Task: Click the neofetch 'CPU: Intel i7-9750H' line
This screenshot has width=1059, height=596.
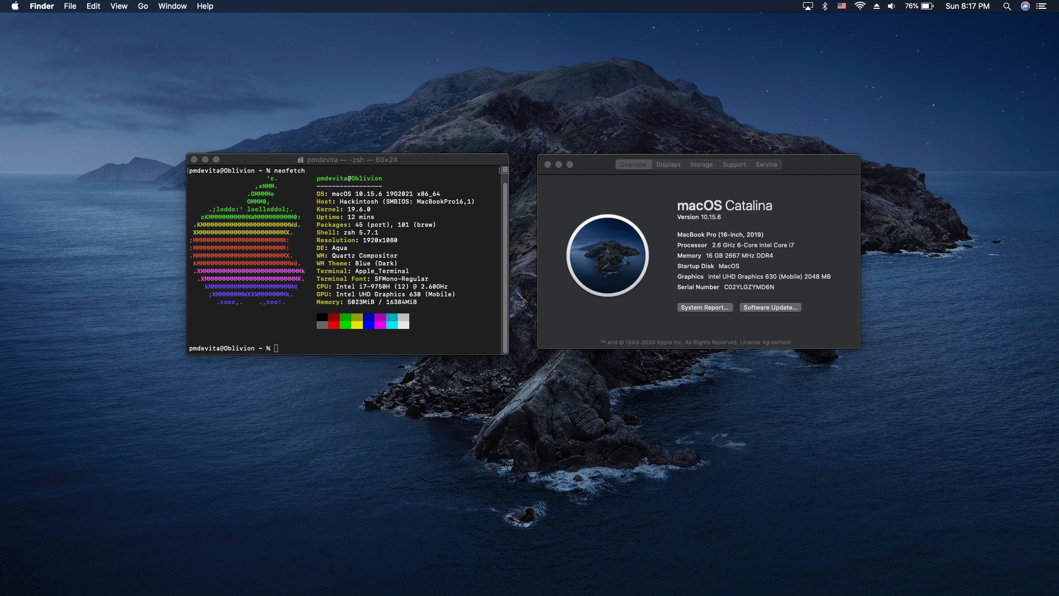Action: coord(382,286)
